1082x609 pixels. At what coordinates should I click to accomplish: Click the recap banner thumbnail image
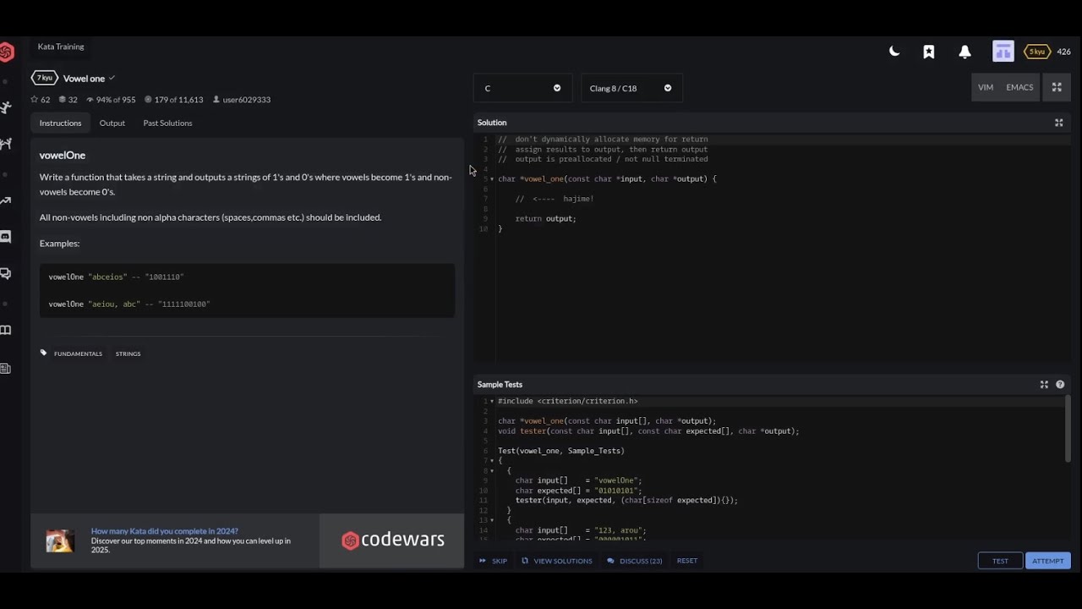[60, 540]
